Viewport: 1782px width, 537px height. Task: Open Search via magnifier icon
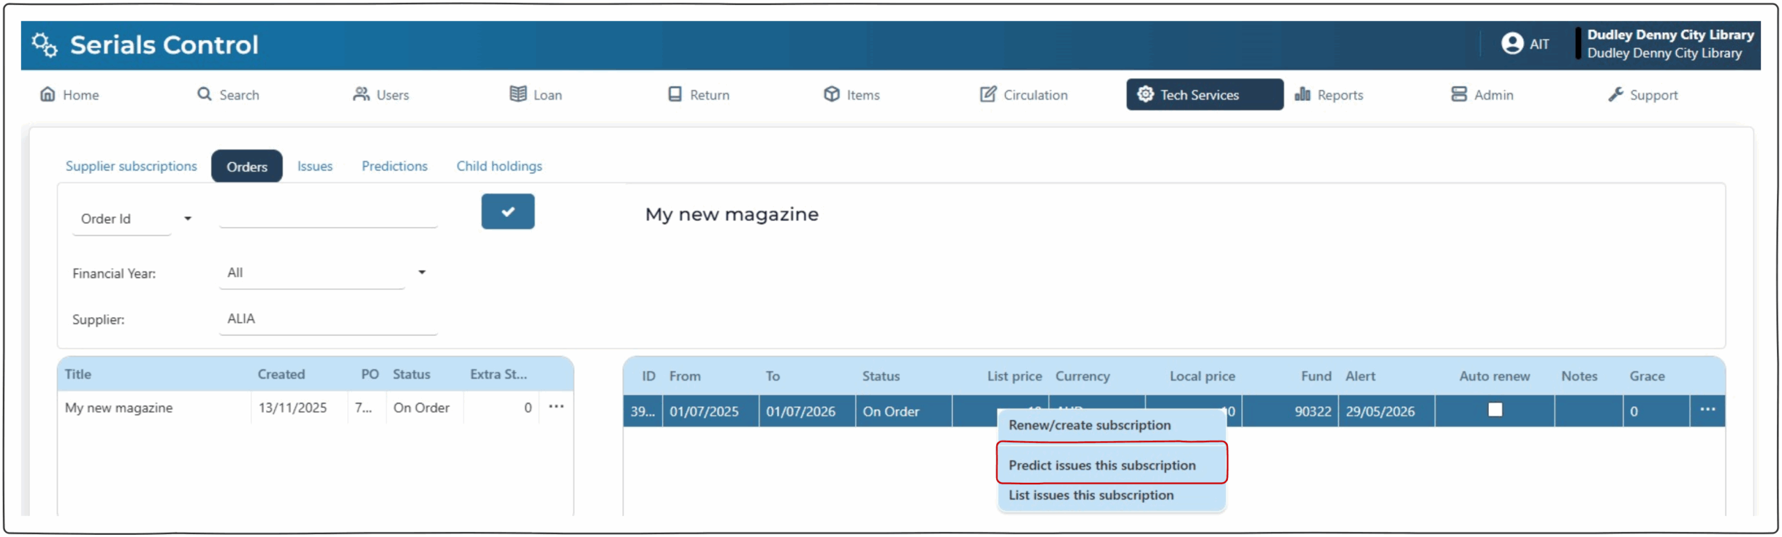(204, 95)
